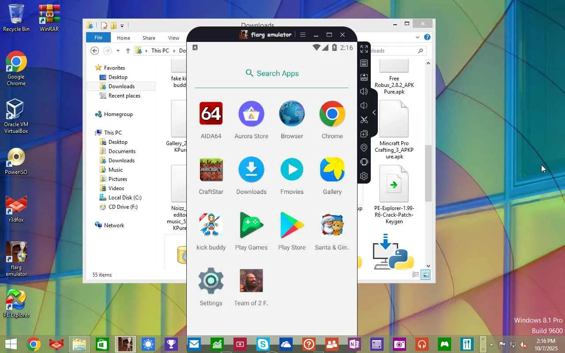Select Mincraft Pro Crafting apk file
The width and height of the screenshot is (565, 353).
[x=394, y=130]
